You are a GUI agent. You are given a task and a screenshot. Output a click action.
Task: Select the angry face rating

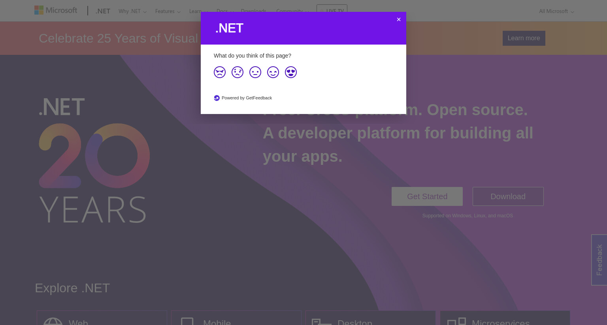pos(220,72)
